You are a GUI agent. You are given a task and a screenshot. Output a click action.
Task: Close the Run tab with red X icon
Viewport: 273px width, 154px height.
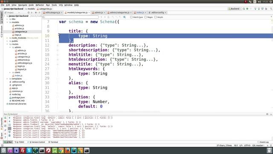click(5, 134)
